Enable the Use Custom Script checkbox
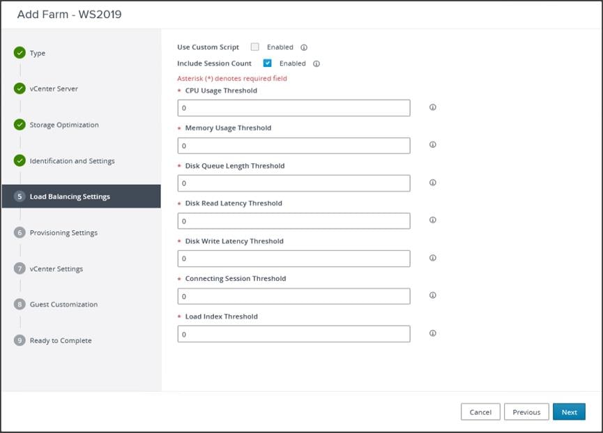Screen dimensions: 603x433 [x=255, y=47]
